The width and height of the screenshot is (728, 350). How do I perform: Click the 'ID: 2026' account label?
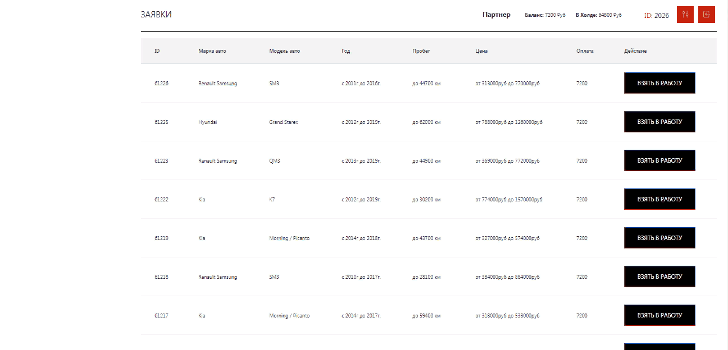pyautogui.click(x=656, y=16)
